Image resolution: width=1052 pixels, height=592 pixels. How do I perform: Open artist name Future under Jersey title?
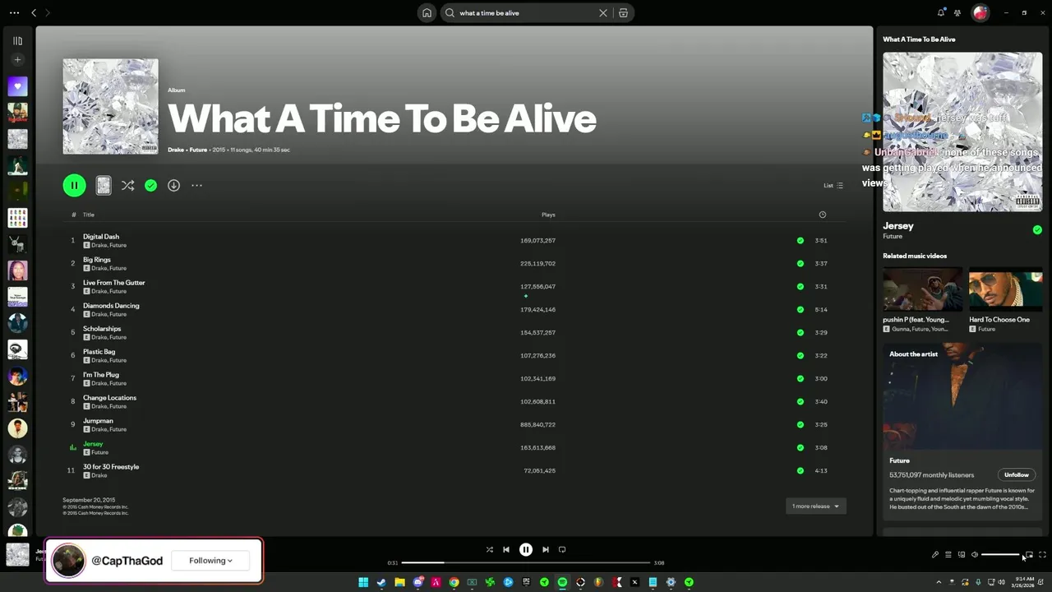click(x=893, y=237)
